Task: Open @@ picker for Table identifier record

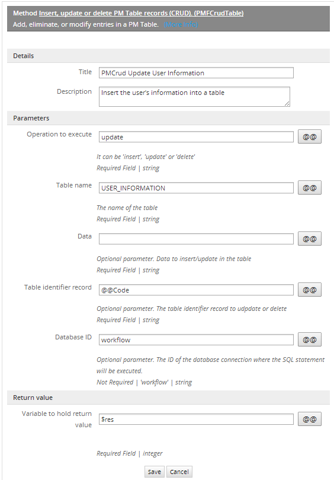Action: (310, 290)
